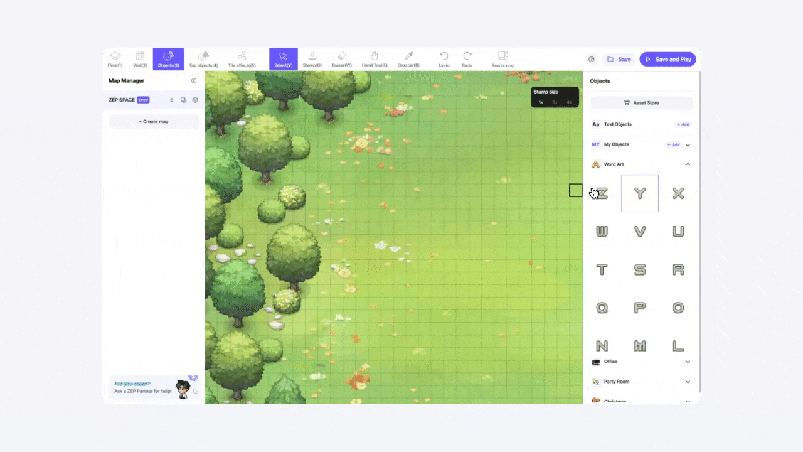
Task: Select the ZEP SPACE map entry
Action: click(154, 100)
